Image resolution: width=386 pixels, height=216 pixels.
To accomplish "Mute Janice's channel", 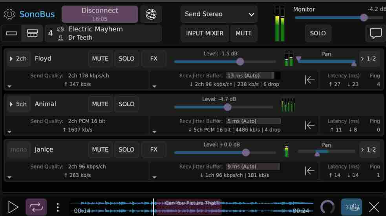I will point(100,150).
